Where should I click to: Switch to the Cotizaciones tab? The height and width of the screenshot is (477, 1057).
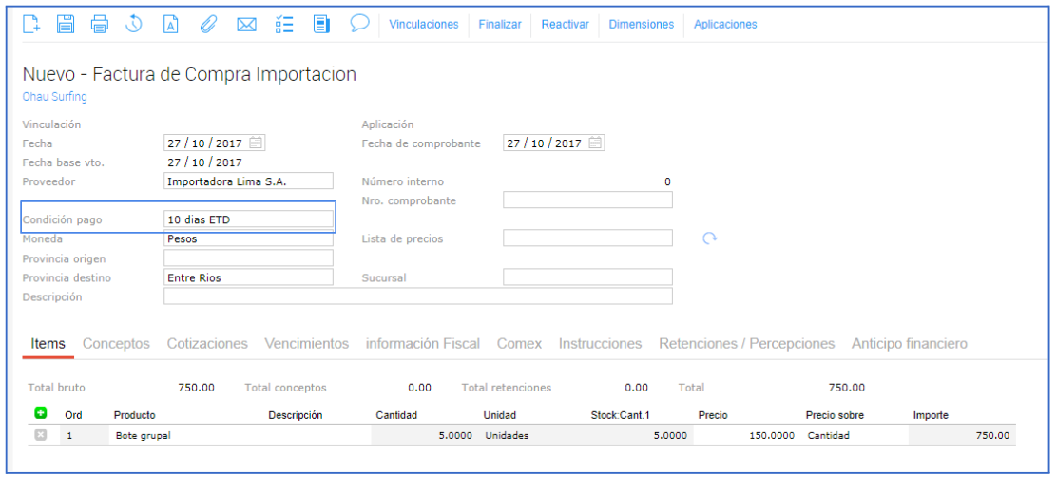pos(207,344)
